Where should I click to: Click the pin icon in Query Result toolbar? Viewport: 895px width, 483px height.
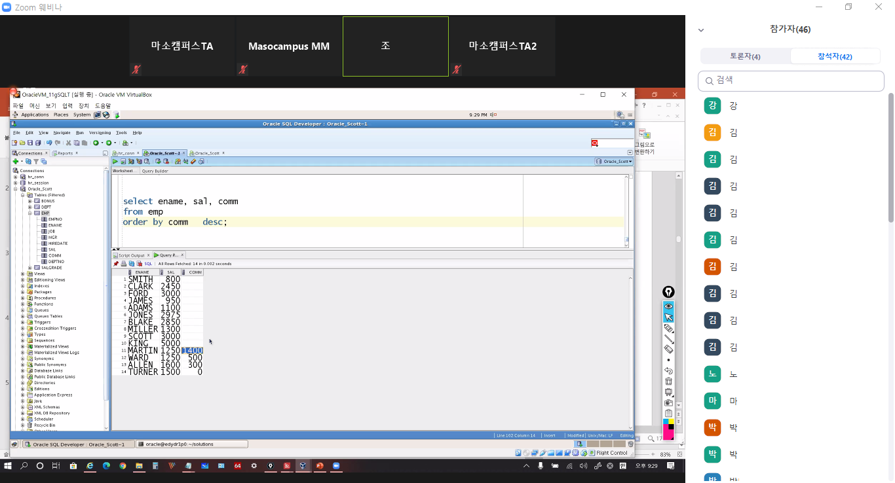tap(116, 264)
